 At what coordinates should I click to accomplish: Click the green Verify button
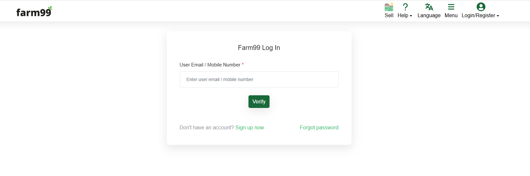259,101
